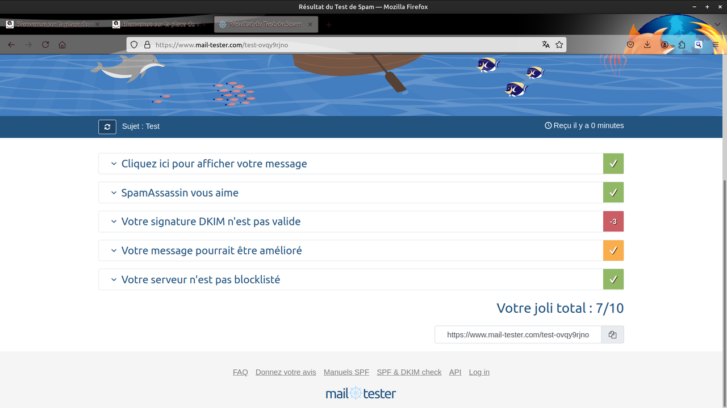
Task: Click the browser forward arrow
Action: point(28,45)
